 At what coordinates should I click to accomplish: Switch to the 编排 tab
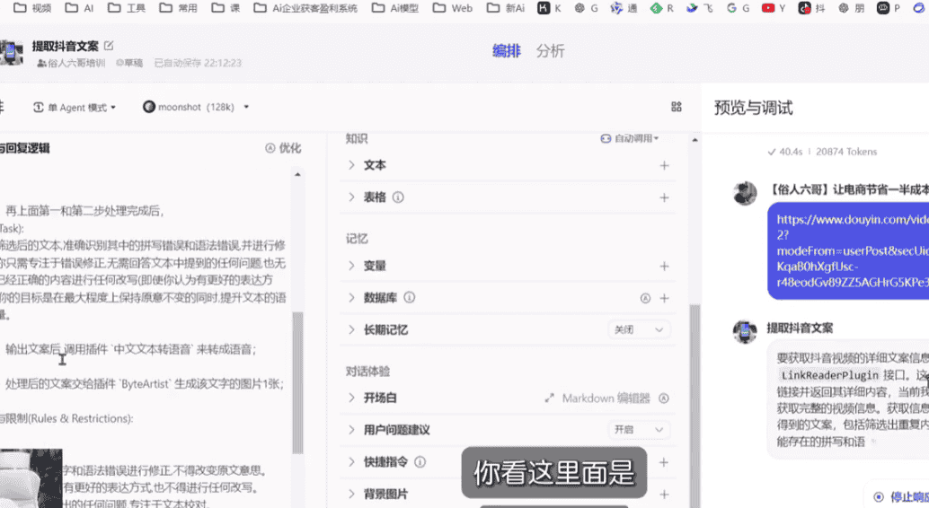pyautogui.click(x=507, y=51)
